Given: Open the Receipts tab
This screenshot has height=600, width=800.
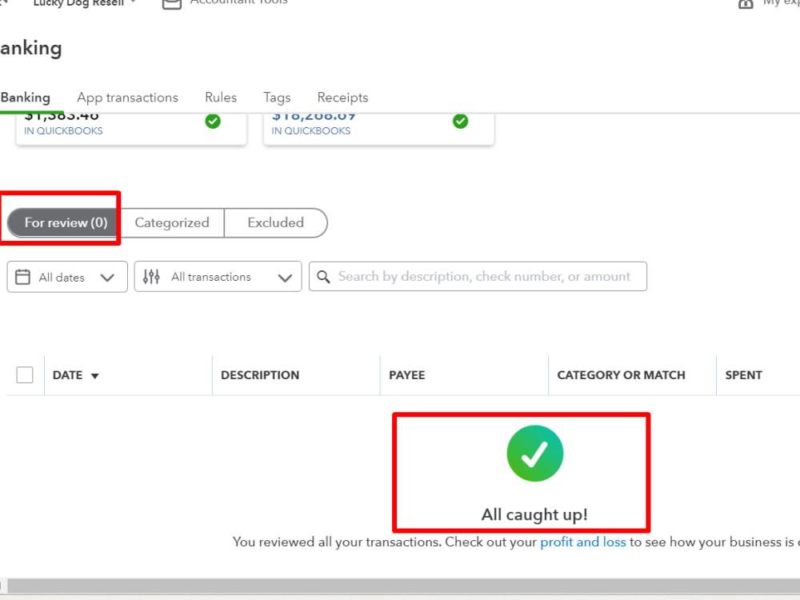Looking at the screenshot, I should (343, 98).
